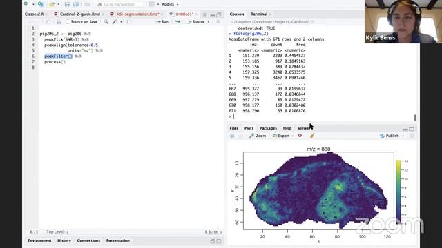Select the Terminal tab
Screen dimensions: 442x248
click(259, 14)
